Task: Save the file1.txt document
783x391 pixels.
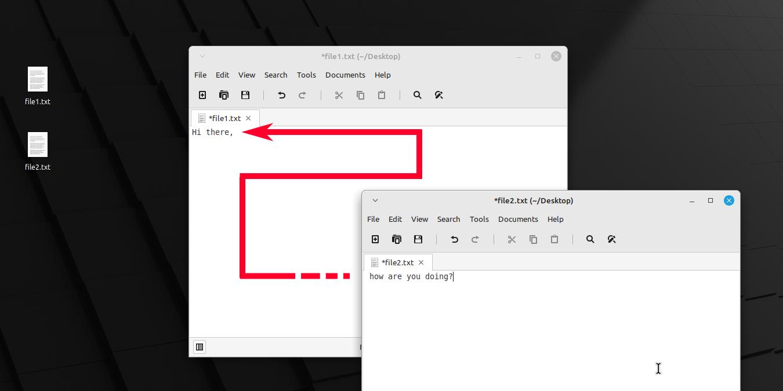Action: pos(245,94)
